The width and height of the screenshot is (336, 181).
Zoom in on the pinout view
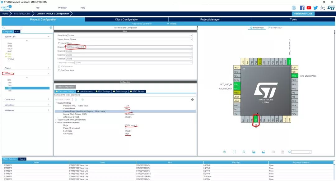click(x=225, y=152)
